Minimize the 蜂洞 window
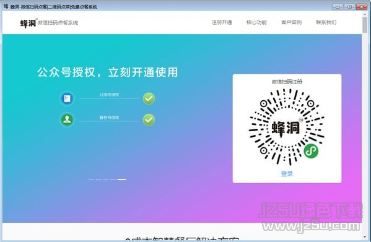 point(338,7)
